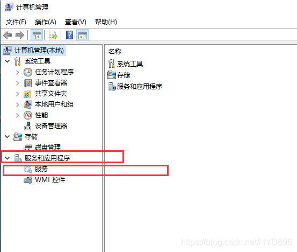
Task: Click the Back arrow toolbar icon
Action: pyautogui.click(x=8, y=36)
